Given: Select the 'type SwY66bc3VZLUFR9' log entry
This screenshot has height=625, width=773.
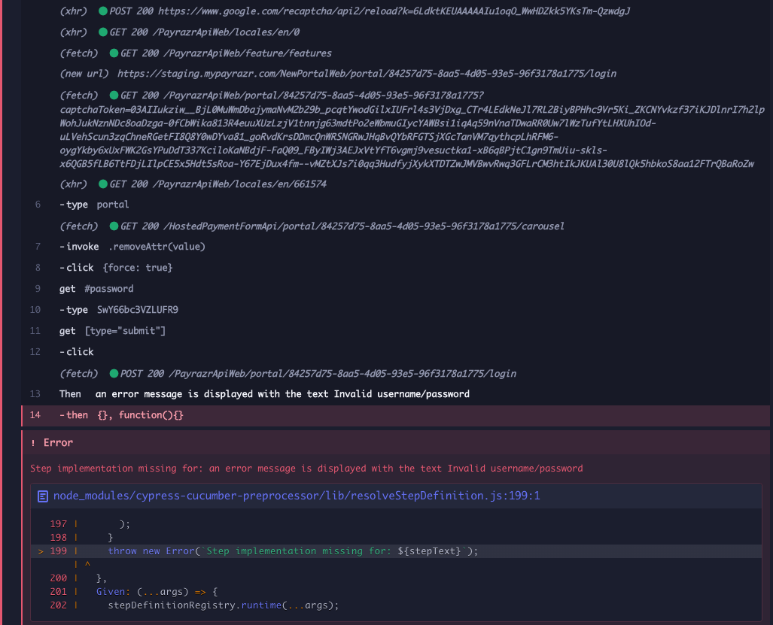Looking at the screenshot, I should (x=120, y=309).
